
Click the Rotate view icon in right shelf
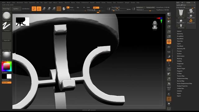pyautogui.click(x=169, y=84)
